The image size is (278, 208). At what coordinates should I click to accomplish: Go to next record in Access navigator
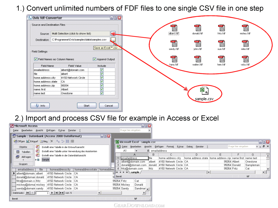coord(52,193)
